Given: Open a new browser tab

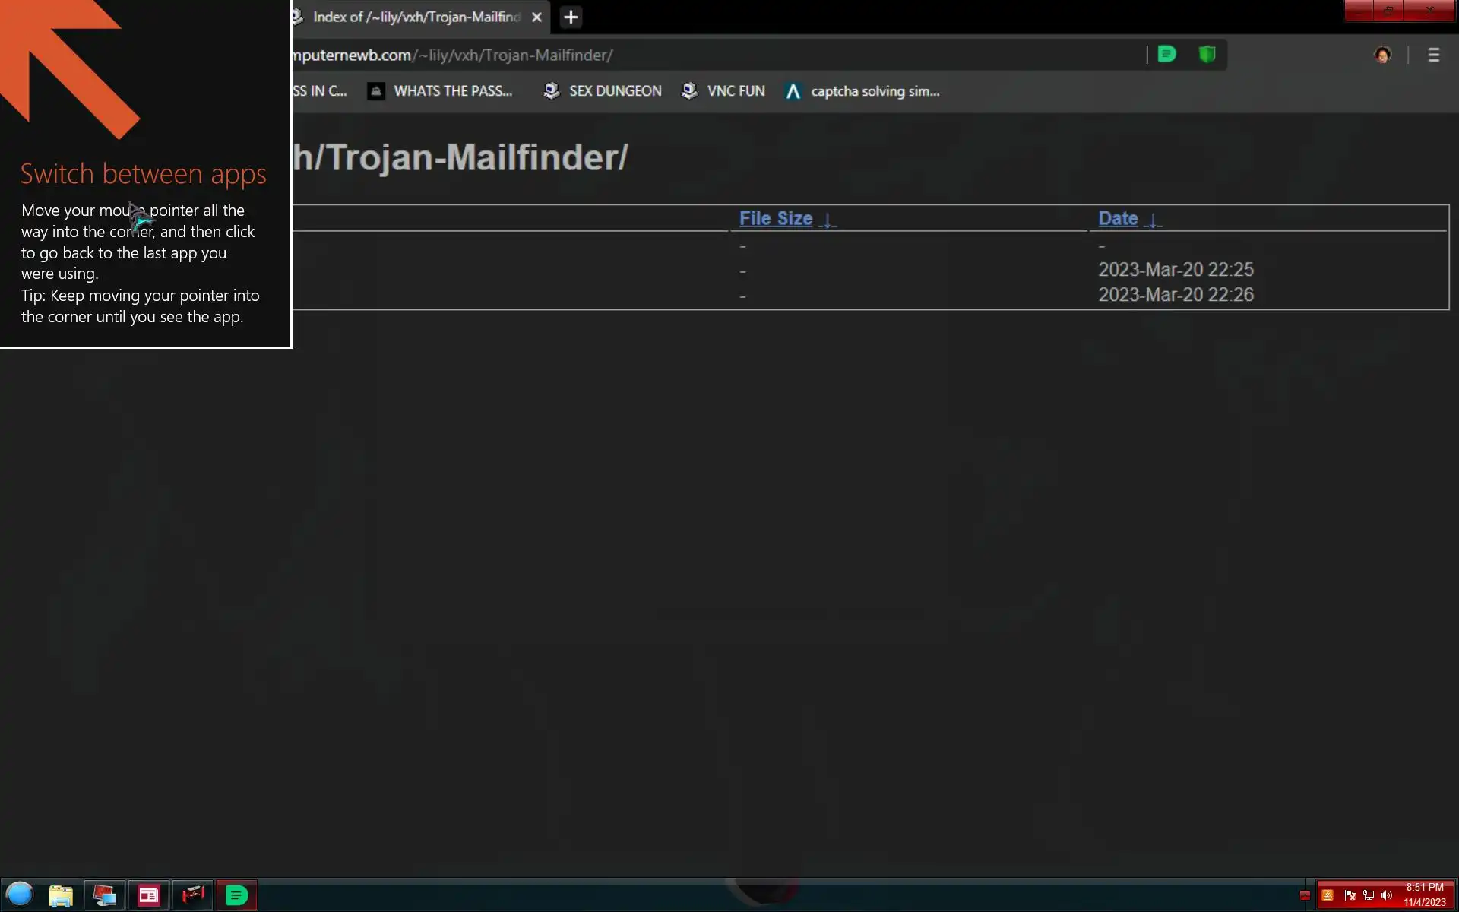Looking at the screenshot, I should coord(571,17).
